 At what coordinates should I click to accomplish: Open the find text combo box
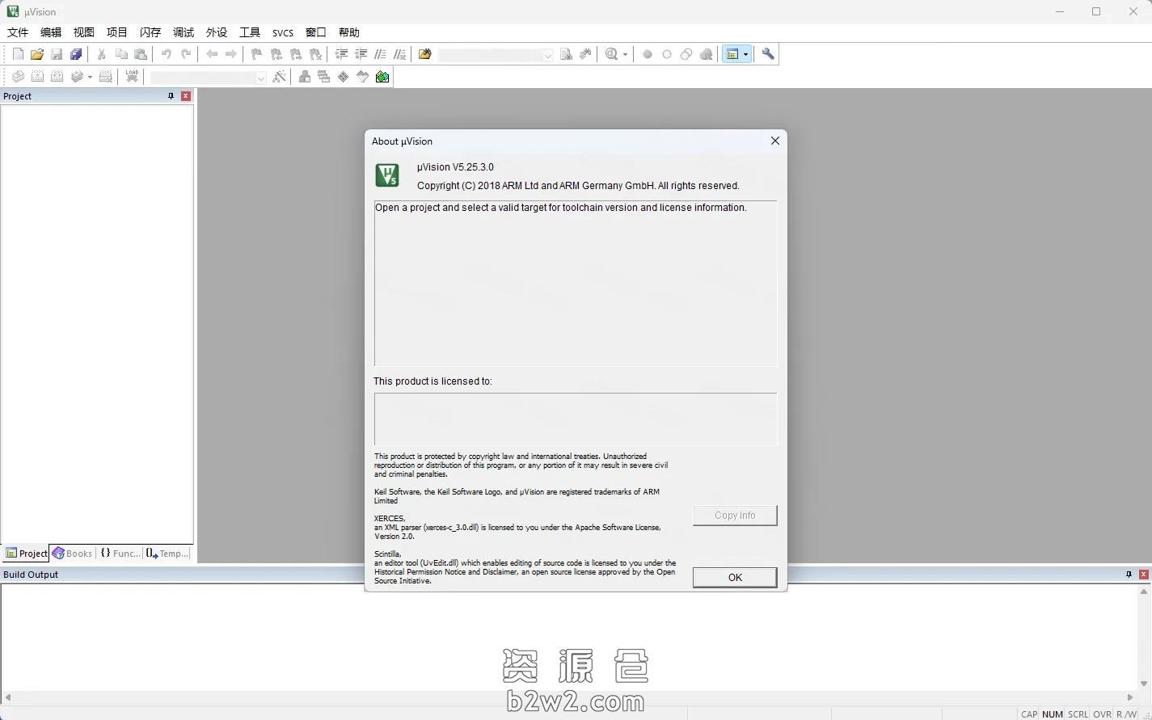coord(495,54)
